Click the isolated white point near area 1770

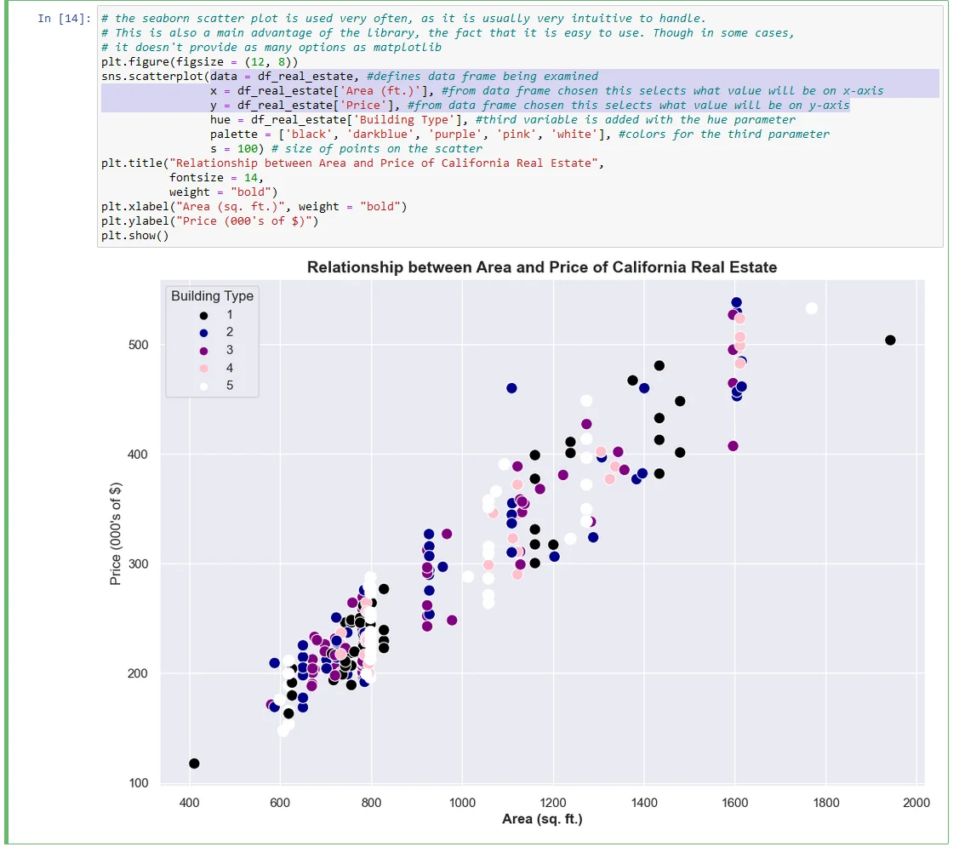click(x=811, y=308)
